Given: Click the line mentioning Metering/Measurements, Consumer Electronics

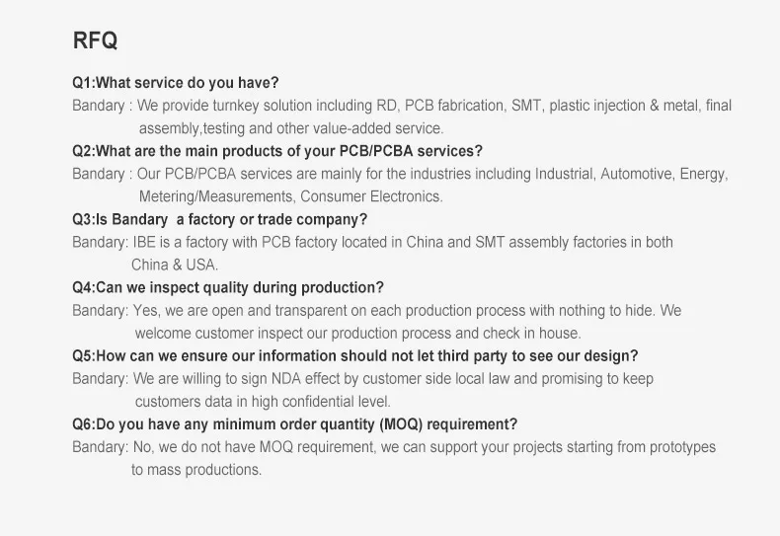Looking at the screenshot, I should (x=290, y=196).
